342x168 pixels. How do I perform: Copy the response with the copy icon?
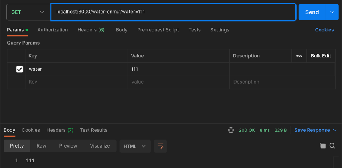323,145
